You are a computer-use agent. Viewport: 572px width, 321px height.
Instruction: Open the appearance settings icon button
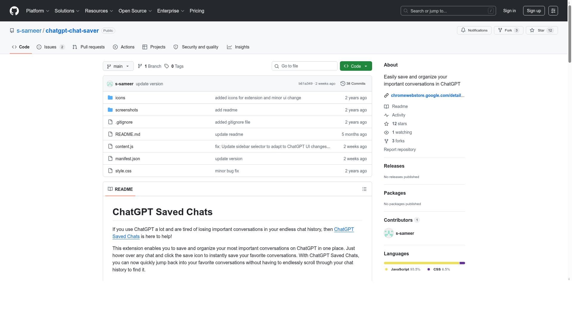[553, 11]
